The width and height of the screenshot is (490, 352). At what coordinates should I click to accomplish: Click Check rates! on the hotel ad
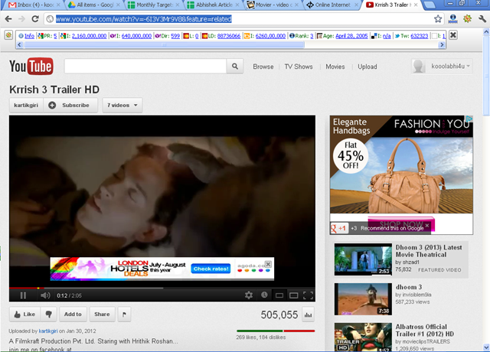click(211, 269)
